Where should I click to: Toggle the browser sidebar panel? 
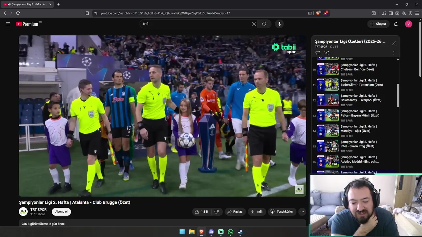click(x=391, y=13)
